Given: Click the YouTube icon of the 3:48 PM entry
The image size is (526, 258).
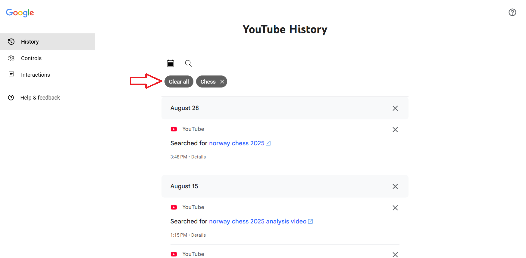Looking at the screenshot, I should click(174, 129).
